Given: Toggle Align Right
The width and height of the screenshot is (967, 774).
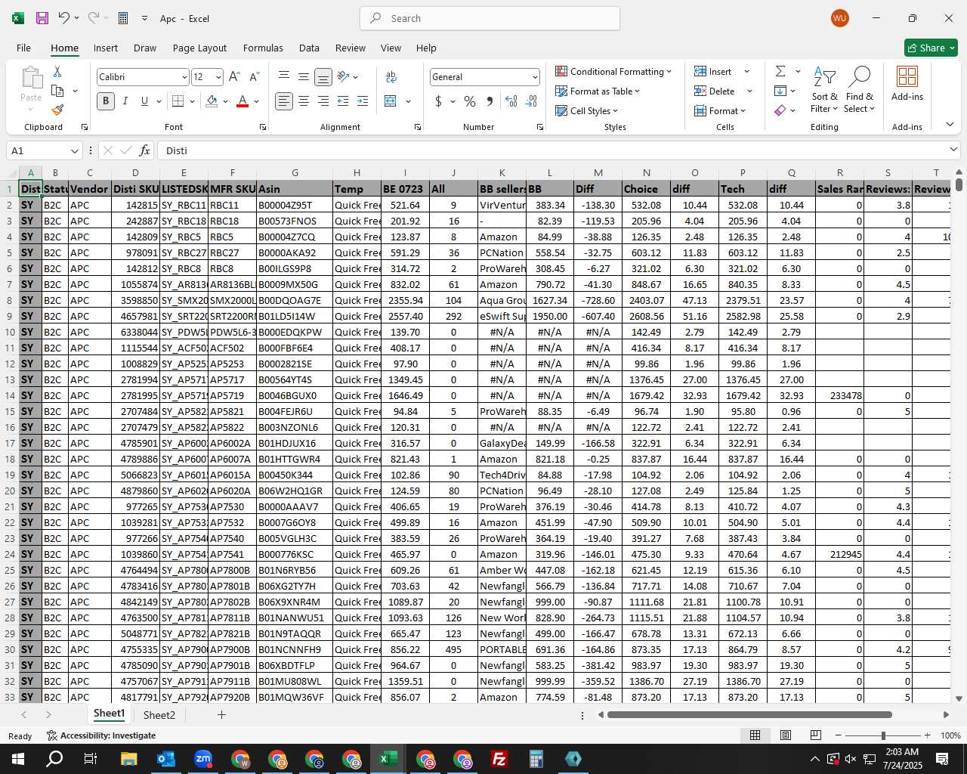Looking at the screenshot, I should (x=323, y=101).
